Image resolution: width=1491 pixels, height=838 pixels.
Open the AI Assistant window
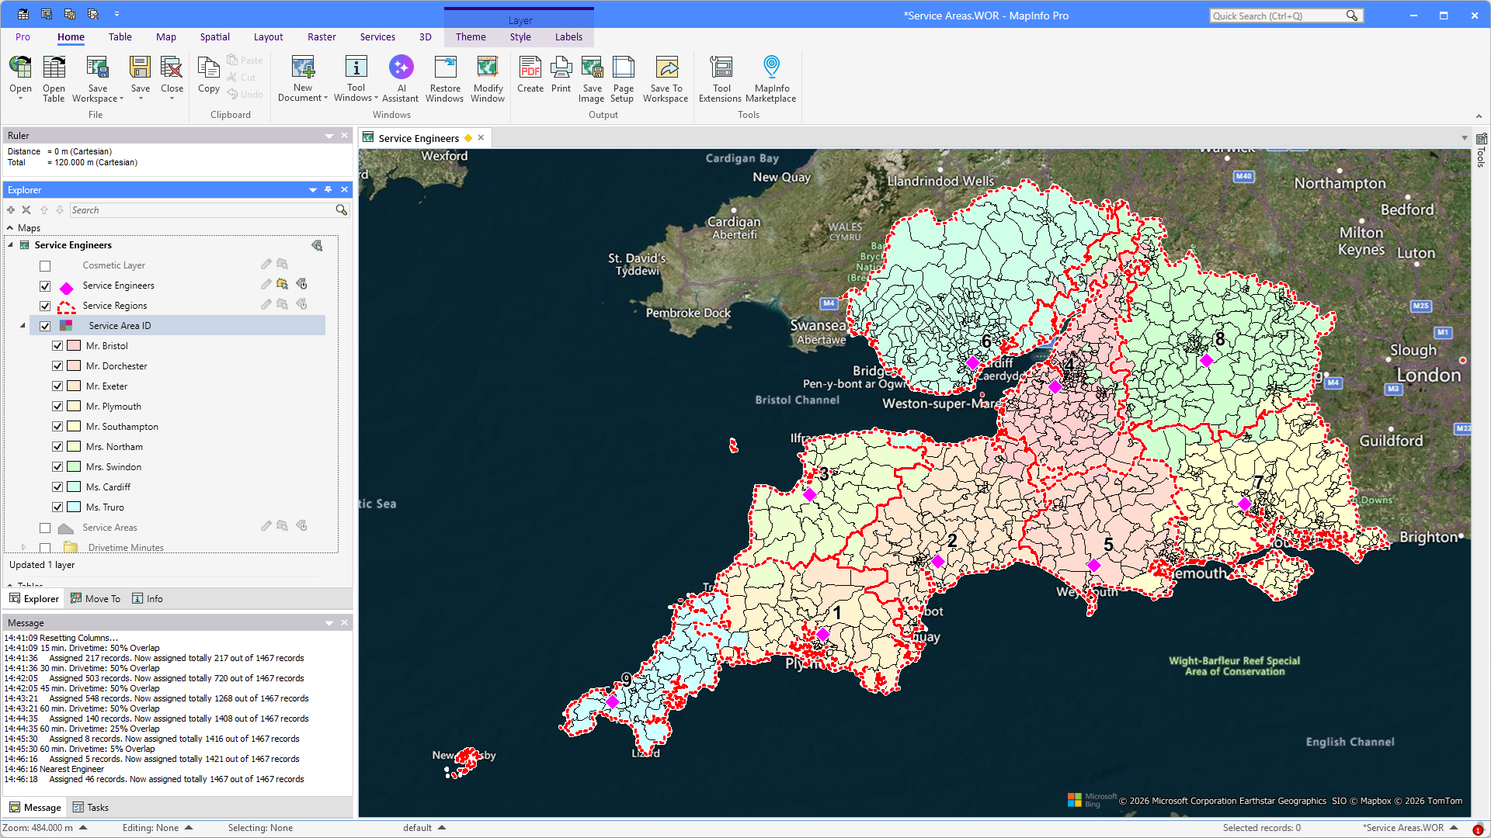pyautogui.click(x=401, y=78)
